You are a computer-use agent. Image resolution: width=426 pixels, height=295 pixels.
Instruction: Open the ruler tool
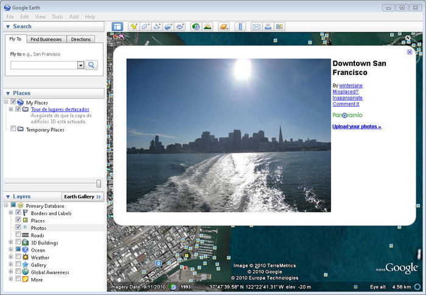point(240,27)
